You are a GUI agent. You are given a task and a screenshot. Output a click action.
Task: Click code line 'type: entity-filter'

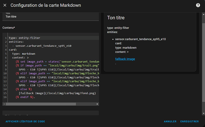[x=24, y=38]
